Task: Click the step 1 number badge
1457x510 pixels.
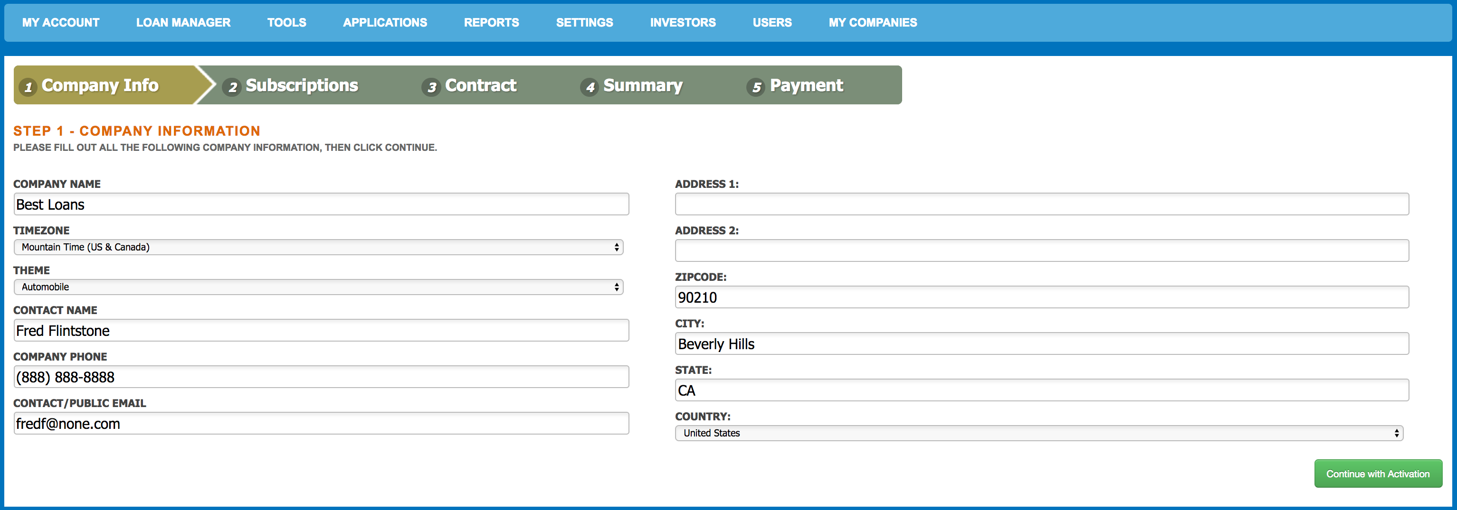Action: click(28, 88)
